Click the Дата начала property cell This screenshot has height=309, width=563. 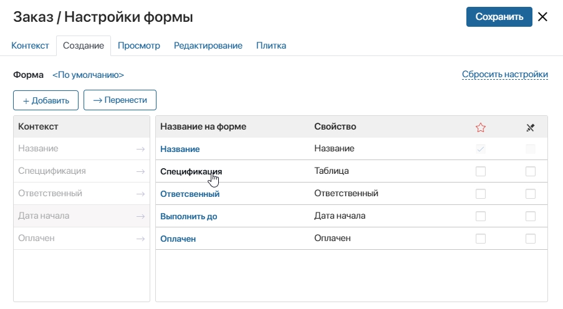[340, 216]
